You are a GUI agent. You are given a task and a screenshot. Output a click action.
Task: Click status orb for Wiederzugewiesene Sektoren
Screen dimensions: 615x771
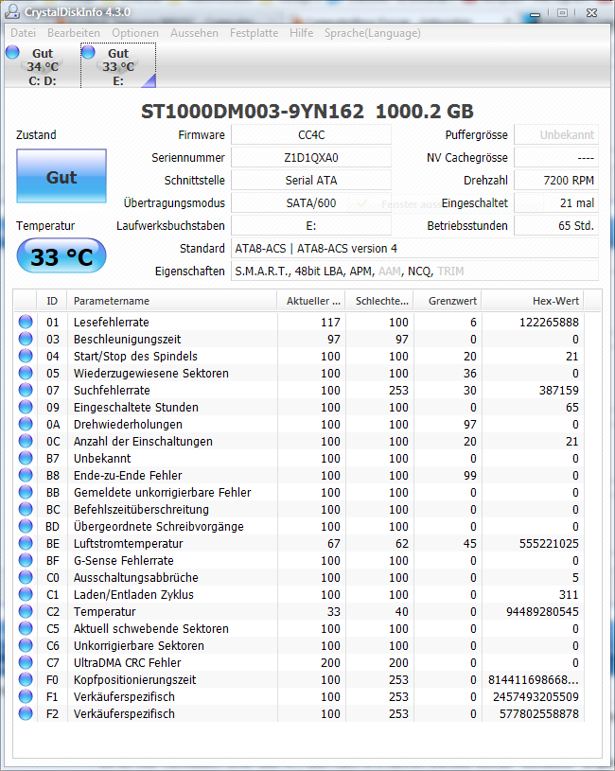[x=26, y=373]
